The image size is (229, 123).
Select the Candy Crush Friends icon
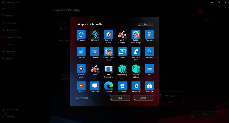click(108, 52)
